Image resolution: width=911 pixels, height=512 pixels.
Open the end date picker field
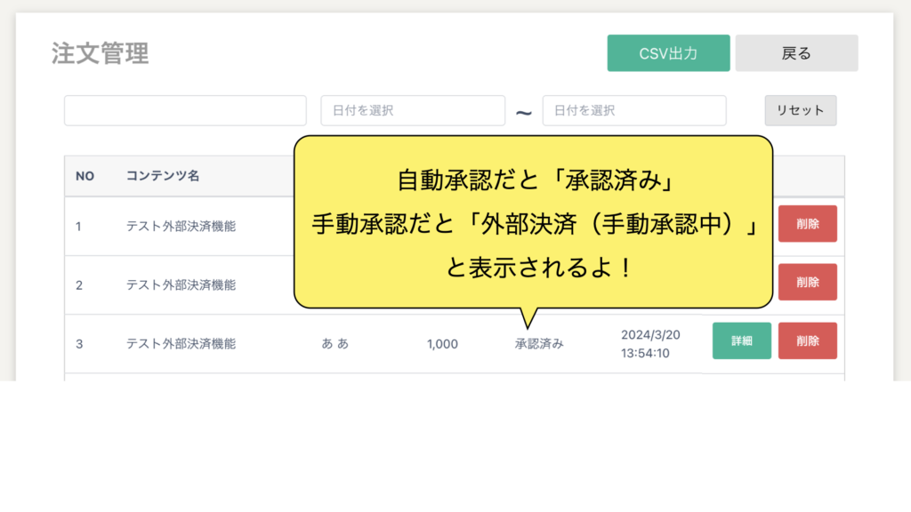click(x=633, y=111)
